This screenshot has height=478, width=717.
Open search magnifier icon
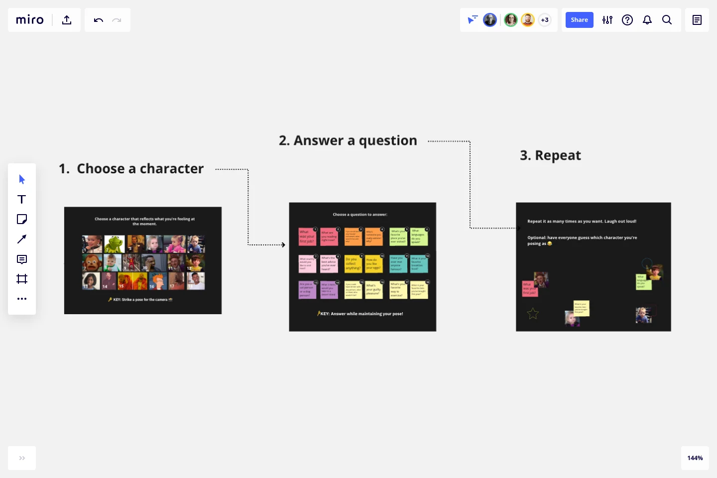coord(667,20)
